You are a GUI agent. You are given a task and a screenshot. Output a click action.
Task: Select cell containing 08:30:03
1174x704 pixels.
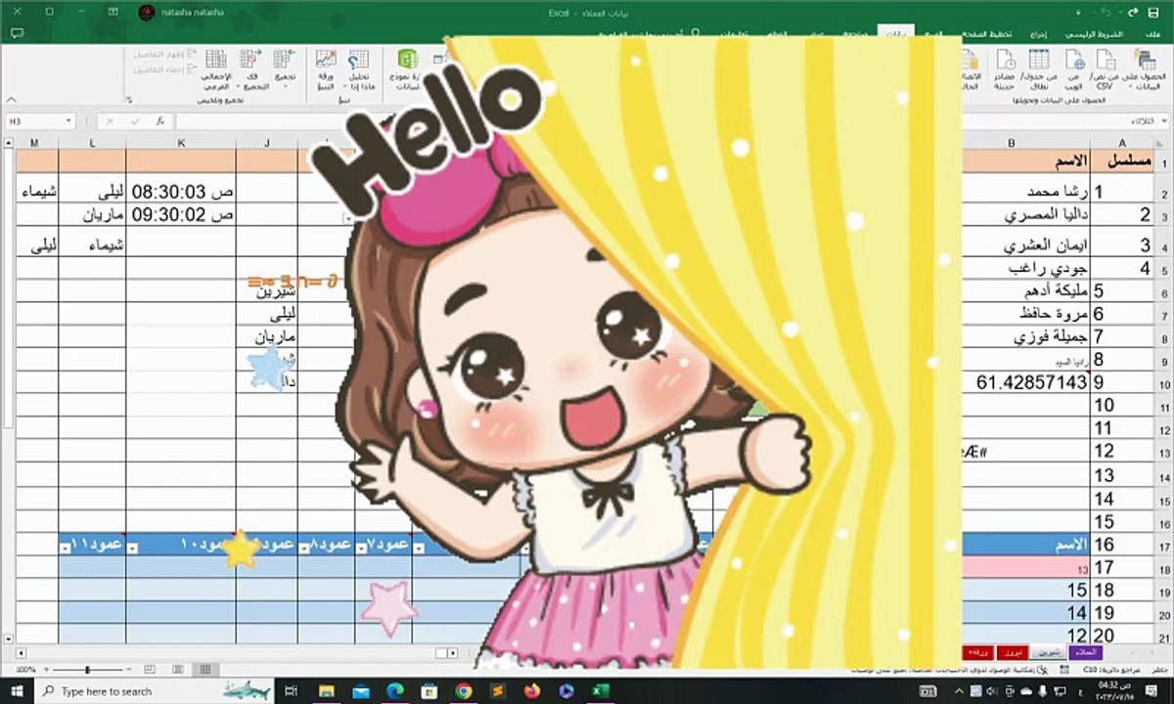[181, 191]
